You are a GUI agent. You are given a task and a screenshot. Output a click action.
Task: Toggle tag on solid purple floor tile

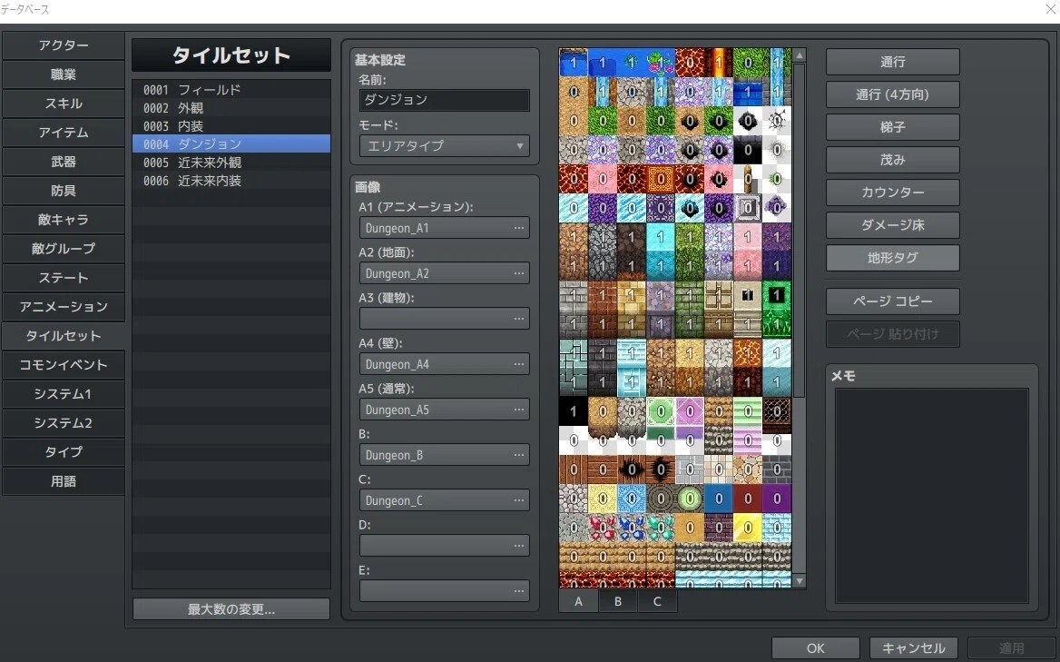coord(777,499)
